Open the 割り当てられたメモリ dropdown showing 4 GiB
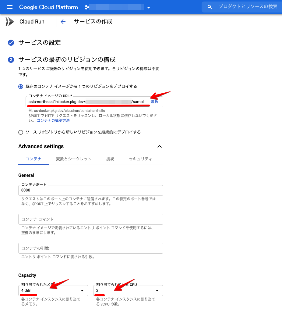Screen dimensions: 282x311 [53, 291]
